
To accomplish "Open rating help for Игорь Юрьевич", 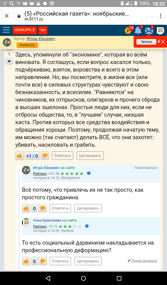I will click(89, 173).
